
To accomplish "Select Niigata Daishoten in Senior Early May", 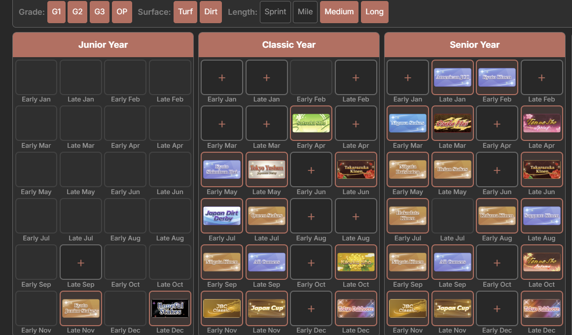I will [407, 169].
